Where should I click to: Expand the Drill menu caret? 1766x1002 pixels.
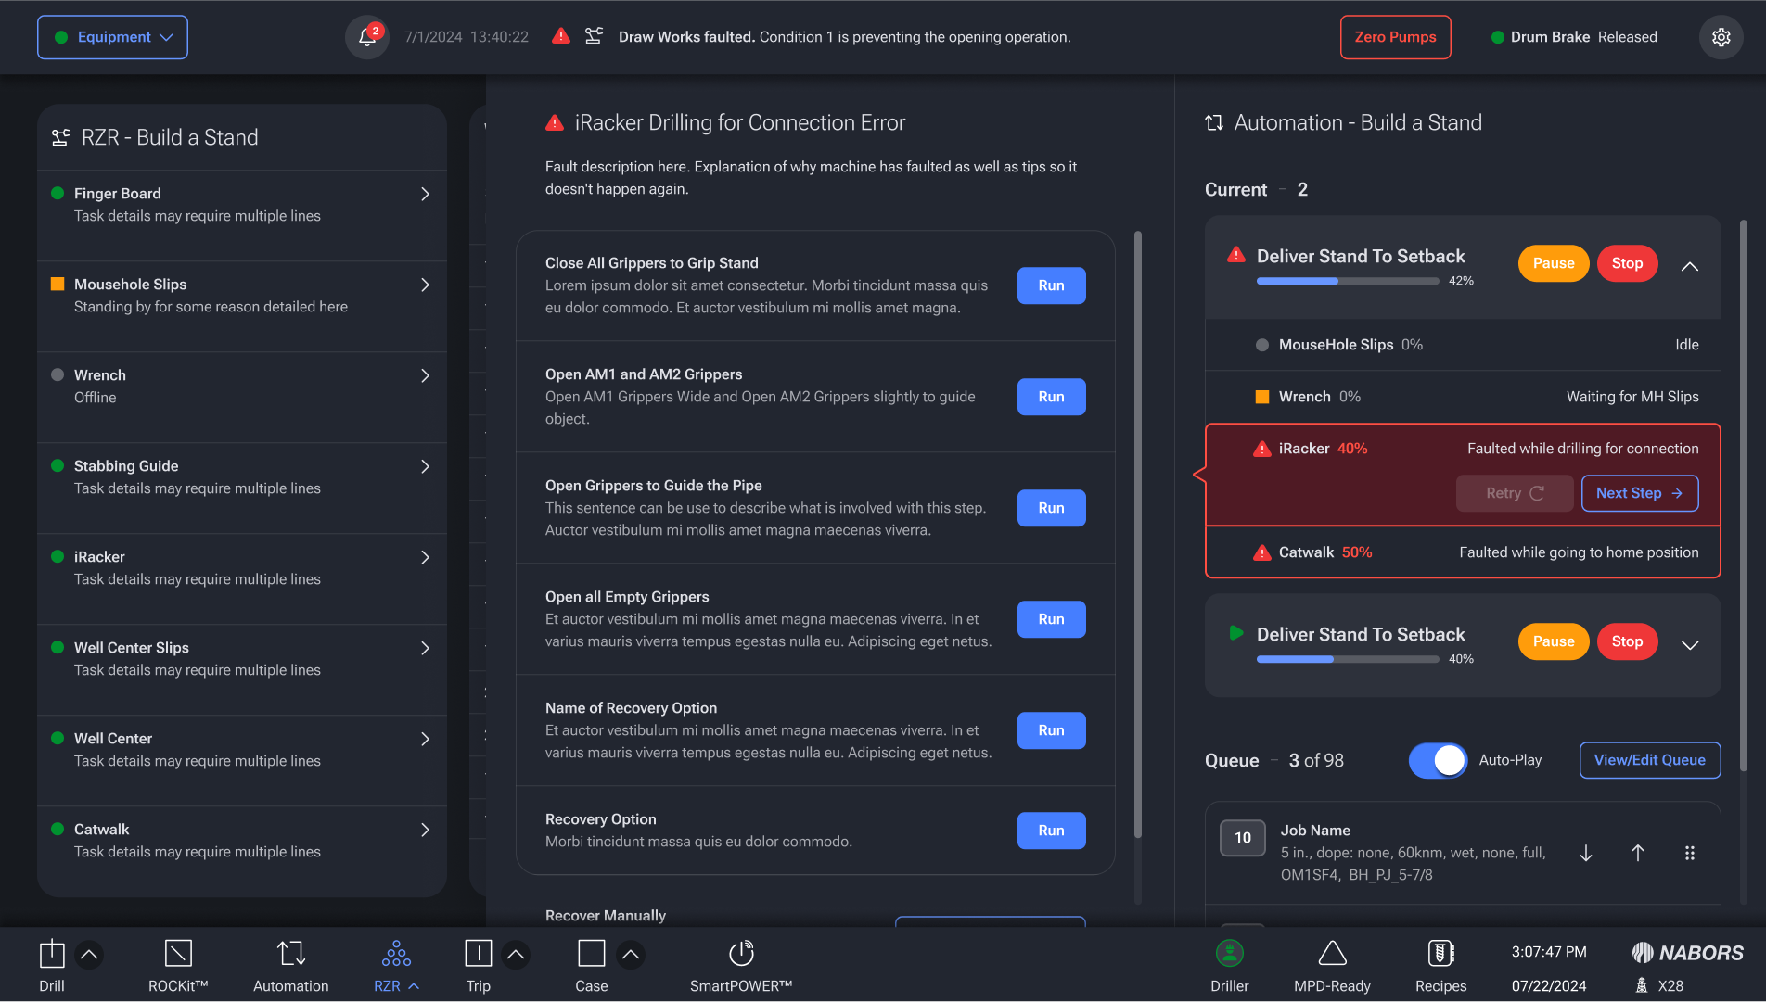(89, 954)
